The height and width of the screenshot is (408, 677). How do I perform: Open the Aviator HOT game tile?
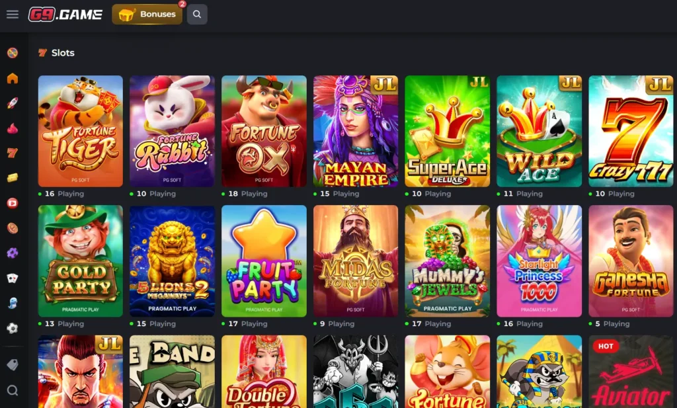[x=631, y=372]
